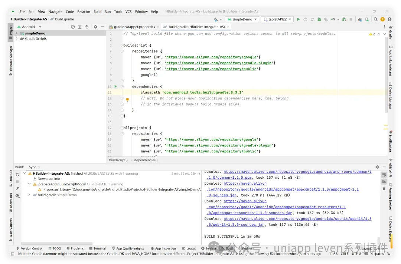Open the Android project view dropdown
Viewport: 401px width, 264px height.
pyautogui.click(x=29, y=27)
